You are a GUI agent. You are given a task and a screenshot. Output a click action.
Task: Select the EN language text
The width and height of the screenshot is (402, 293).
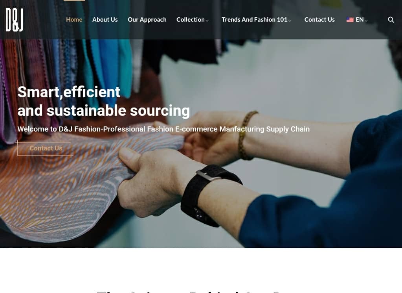point(360,20)
